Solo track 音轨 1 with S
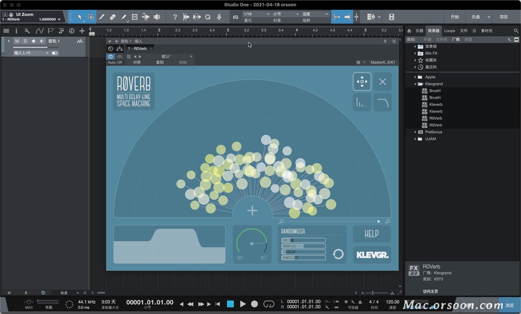 coord(25,41)
